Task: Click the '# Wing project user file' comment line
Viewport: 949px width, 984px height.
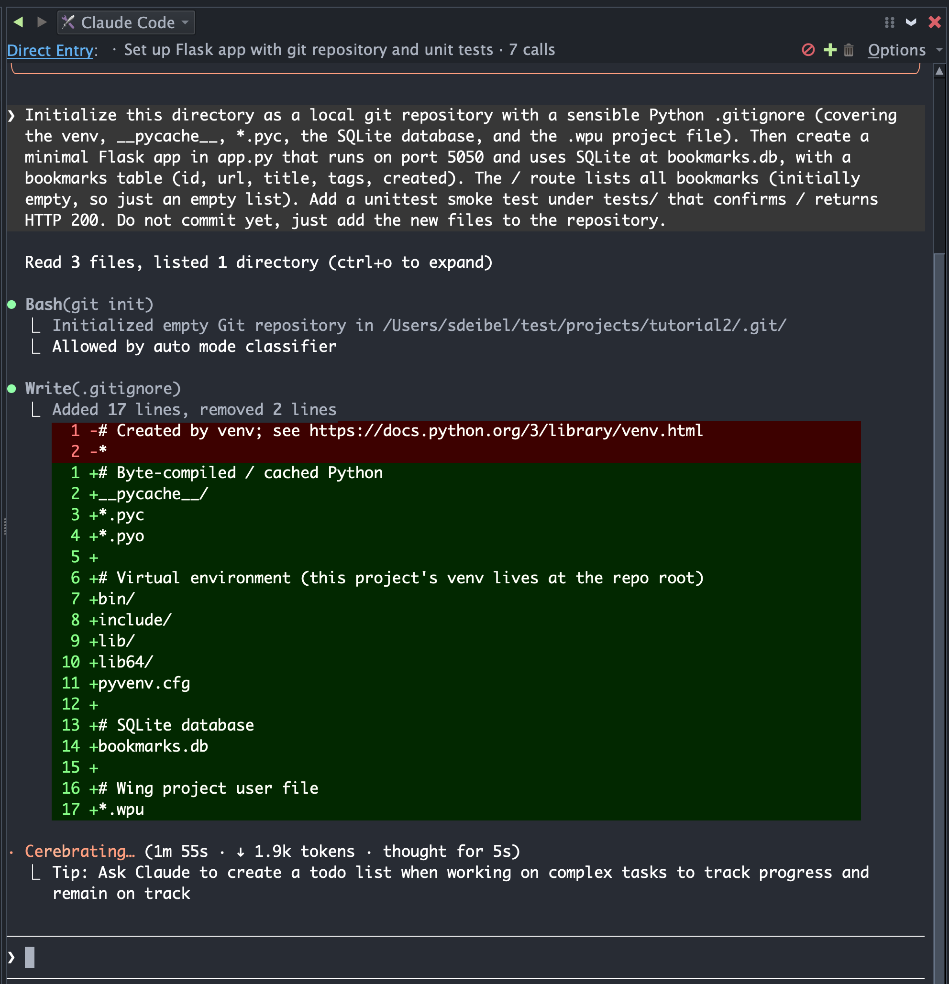Action: point(456,788)
